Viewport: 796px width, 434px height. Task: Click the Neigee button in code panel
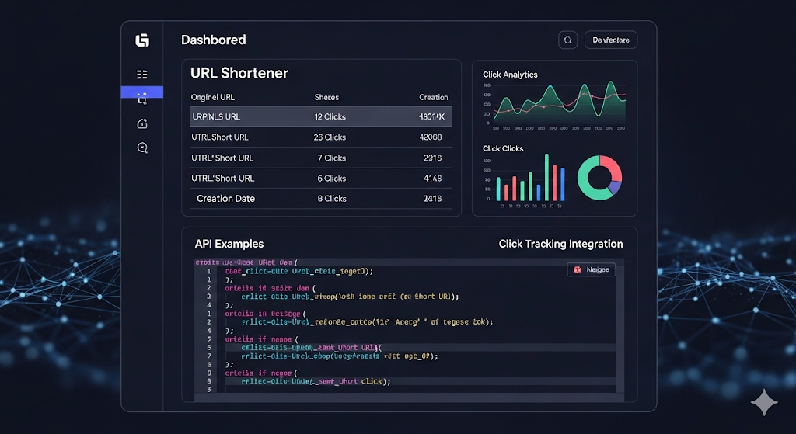(591, 269)
